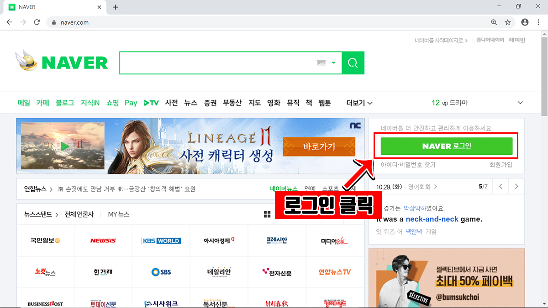548x308 pixels.
Task: Open the Chrome three-dot menu
Action: [x=538, y=22]
